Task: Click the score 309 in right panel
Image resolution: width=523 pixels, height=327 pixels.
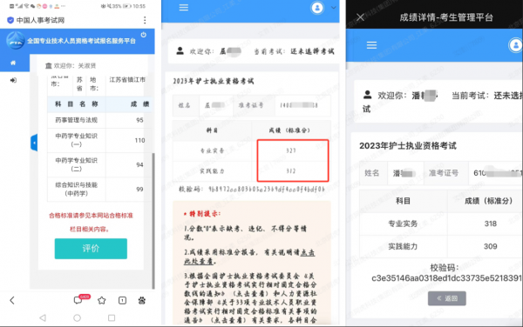Action: [x=490, y=246]
